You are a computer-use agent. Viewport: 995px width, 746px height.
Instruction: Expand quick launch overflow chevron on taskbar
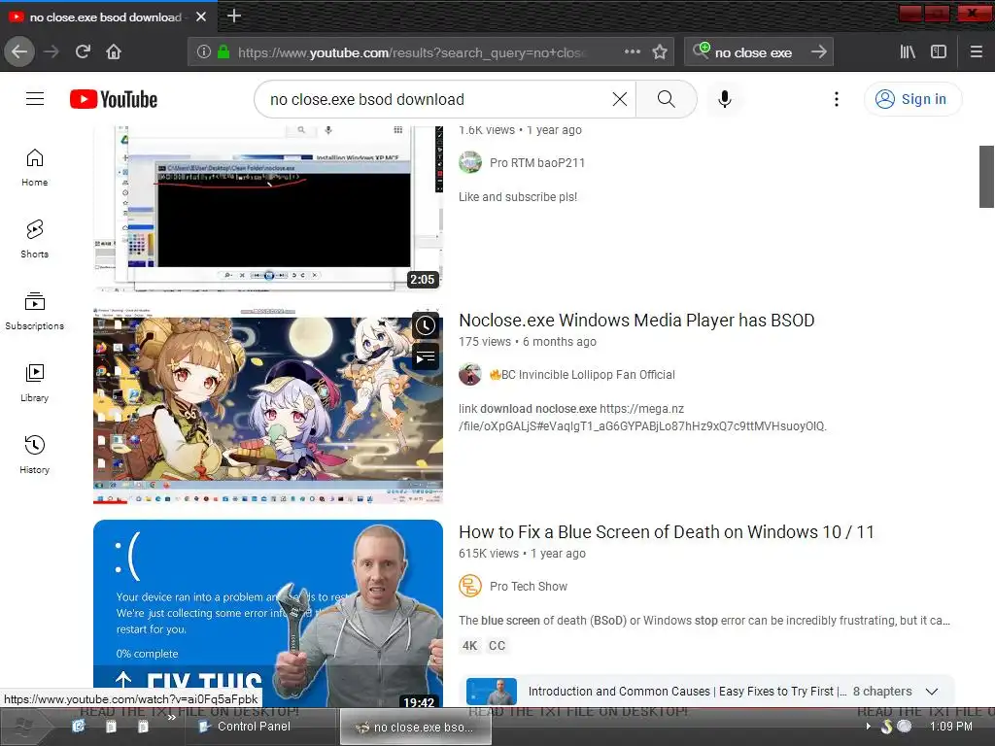[171, 718]
